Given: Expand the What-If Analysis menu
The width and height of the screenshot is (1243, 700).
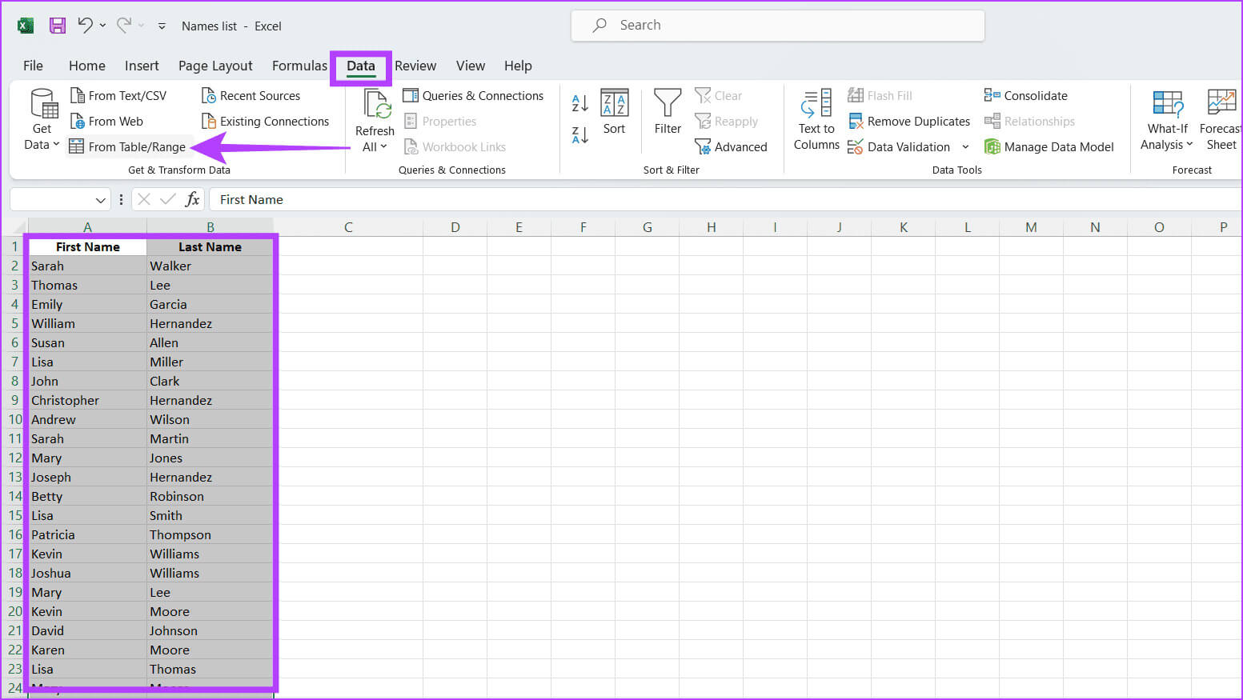Looking at the screenshot, I should (x=1167, y=145).
